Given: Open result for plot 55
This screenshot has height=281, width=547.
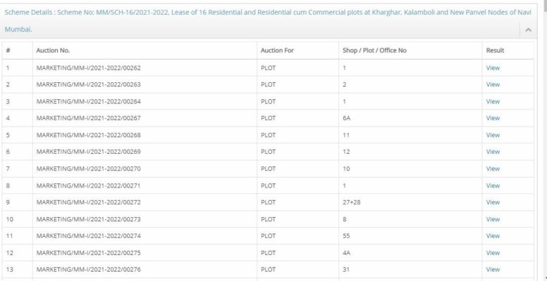Looking at the screenshot, I should pos(493,236).
